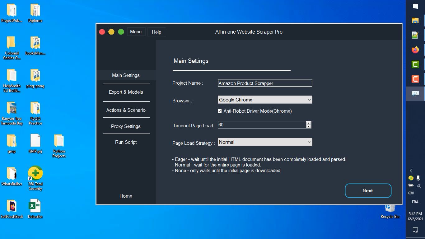The width and height of the screenshot is (425, 239).
Task: Select the BooksMan folder icon
Action: tap(35, 46)
